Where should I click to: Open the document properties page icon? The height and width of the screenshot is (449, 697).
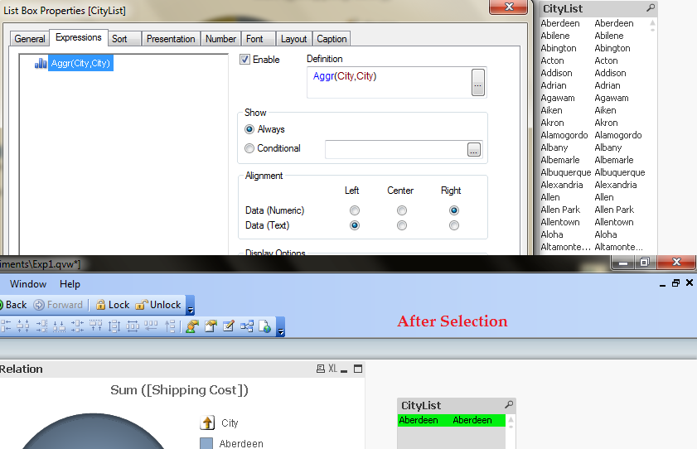(x=211, y=326)
